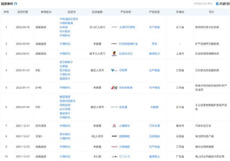Open 宁德时代 in the 2022-03-09 row
The height and width of the screenshot is (161, 230).
65,44
